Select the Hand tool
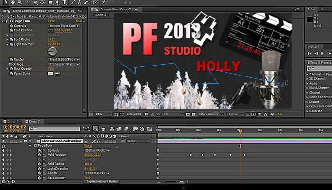332x190 pixels. click(13, 2)
